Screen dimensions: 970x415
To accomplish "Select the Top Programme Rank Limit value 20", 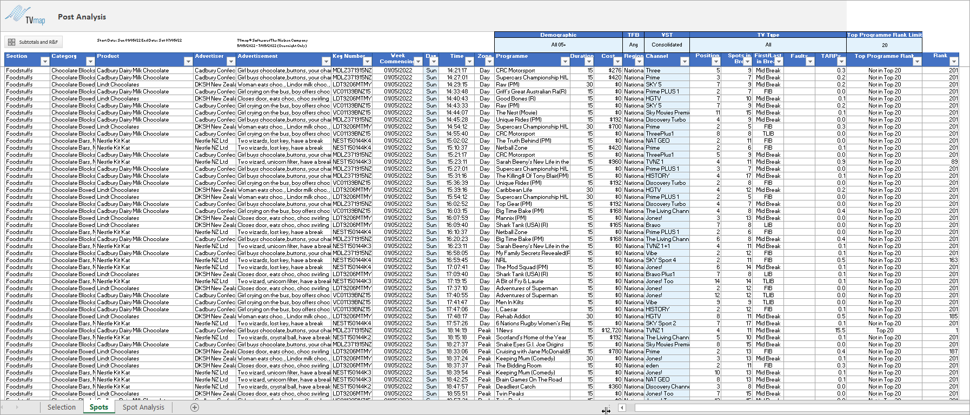I will (x=884, y=45).
